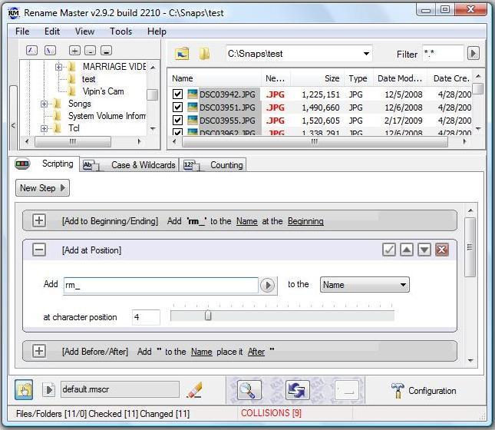
Task: Open the Name target dropdown
Action: [365, 285]
